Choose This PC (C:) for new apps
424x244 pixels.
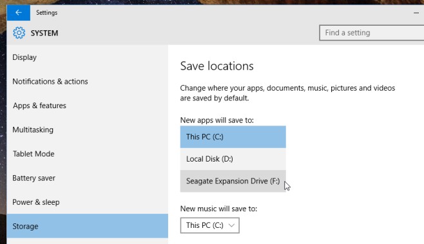pos(233,136)
